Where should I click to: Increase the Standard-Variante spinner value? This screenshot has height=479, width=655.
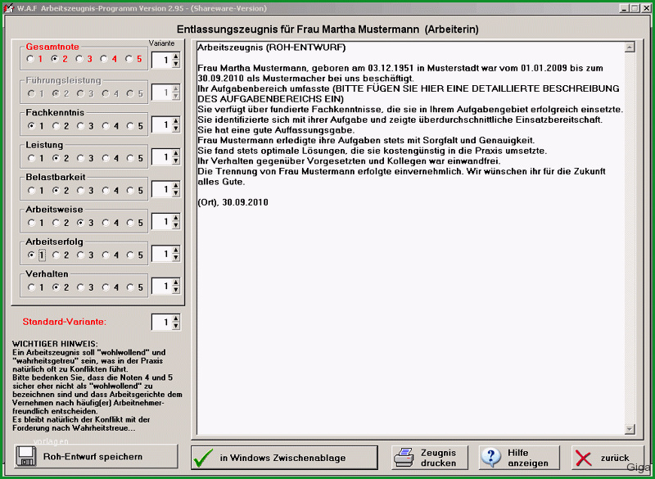point(176,319)
